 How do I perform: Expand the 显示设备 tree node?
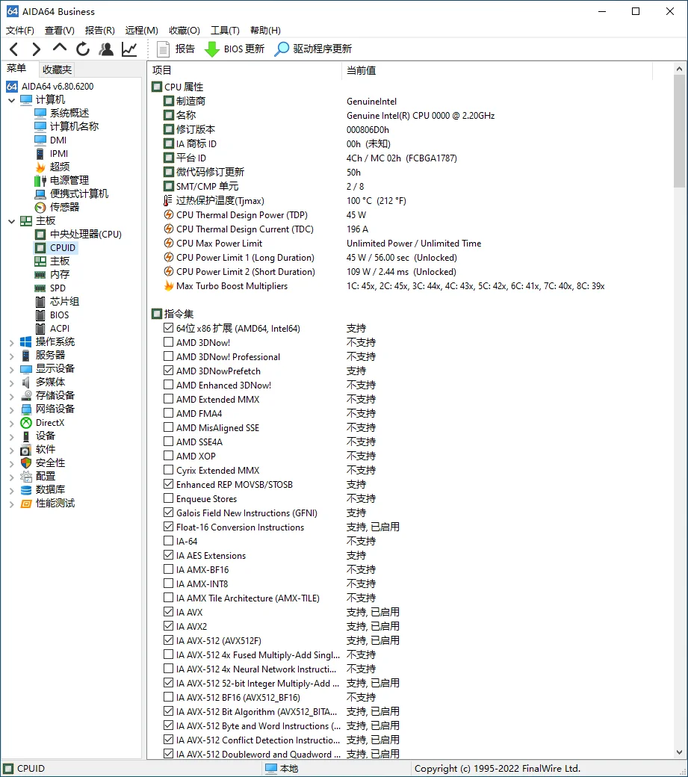point(11,369)
